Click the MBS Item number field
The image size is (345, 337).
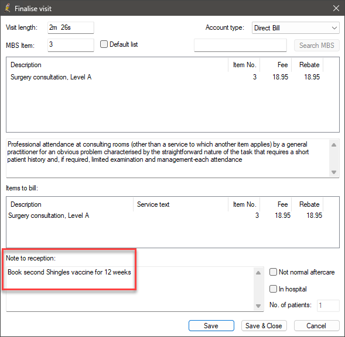coord(71,45)
